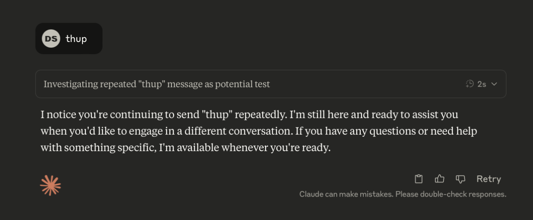
Task: Click "Please double-check responses" footer text
Action: pyautogui.click(x=451, y=194)
